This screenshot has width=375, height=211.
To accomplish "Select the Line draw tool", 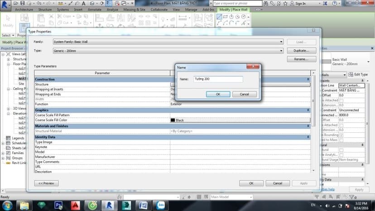I will (x=219, y=17).
